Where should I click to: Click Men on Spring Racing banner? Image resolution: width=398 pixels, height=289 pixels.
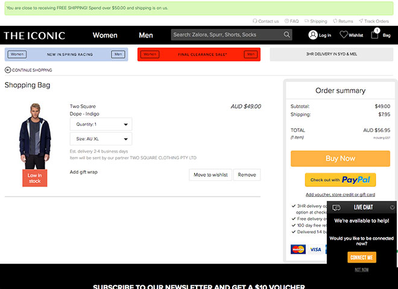(x=118, y=54)
